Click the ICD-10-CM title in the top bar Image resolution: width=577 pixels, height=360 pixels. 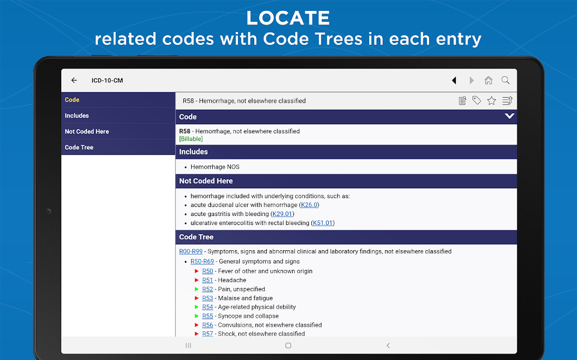point(107,81)
